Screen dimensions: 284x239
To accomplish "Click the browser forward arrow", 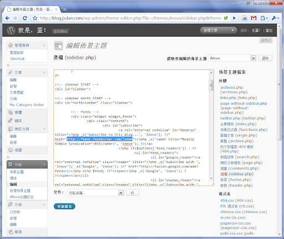I will pyautogui.click(x=16, y=18).
